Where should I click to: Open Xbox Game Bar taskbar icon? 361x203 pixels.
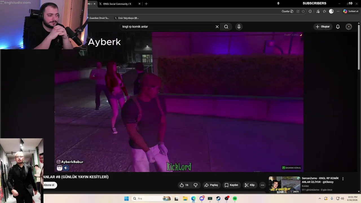click(x=210, y=198)
